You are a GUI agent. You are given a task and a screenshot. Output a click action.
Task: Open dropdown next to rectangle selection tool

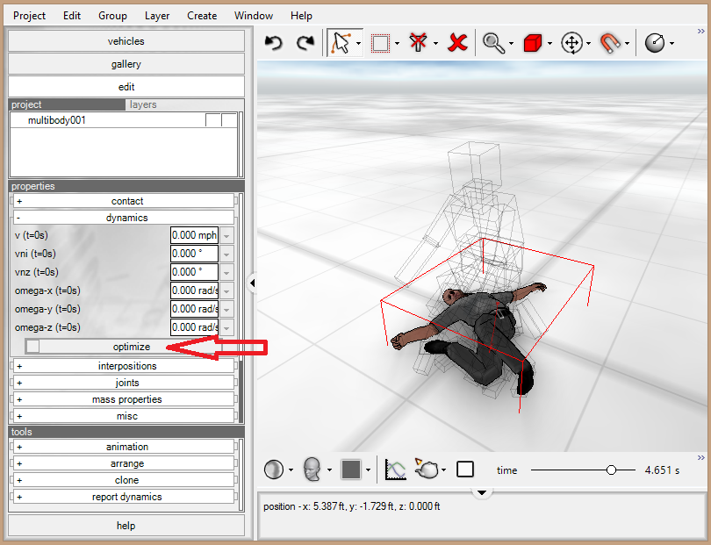[398, 44]
